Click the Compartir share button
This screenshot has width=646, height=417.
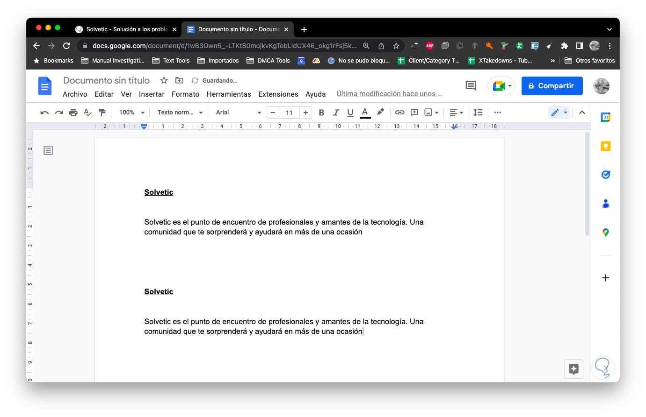pos(552,86)
